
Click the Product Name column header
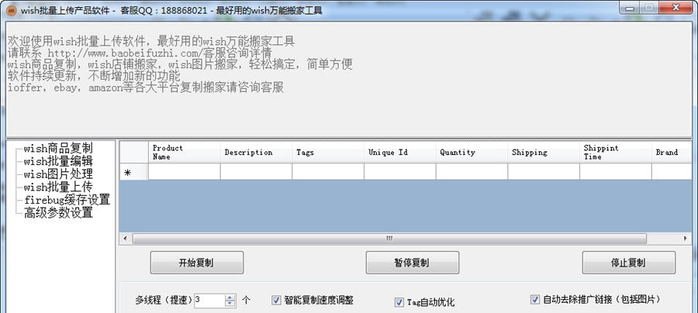(185, 152)
